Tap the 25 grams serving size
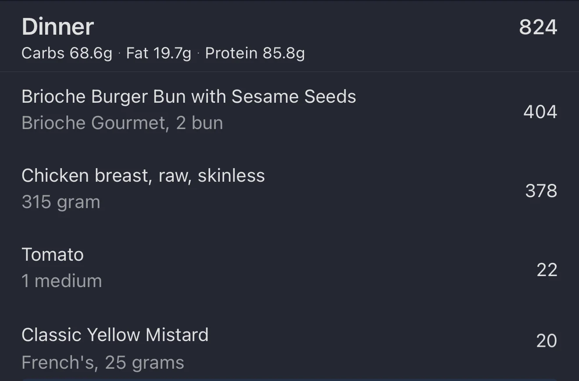579x381 pixels. 145,363
